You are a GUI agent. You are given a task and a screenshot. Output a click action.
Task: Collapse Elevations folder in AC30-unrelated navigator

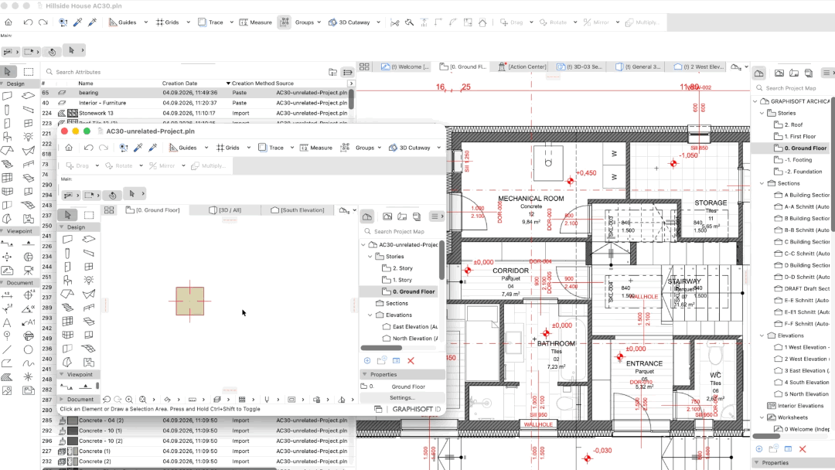point(370,315)
